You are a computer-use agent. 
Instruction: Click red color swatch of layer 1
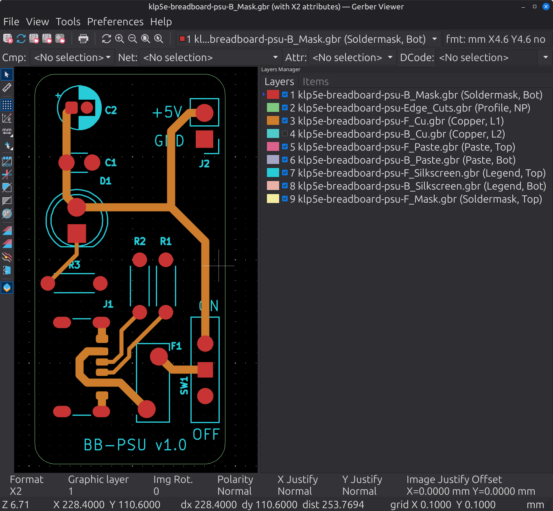[x=273, y=95]
